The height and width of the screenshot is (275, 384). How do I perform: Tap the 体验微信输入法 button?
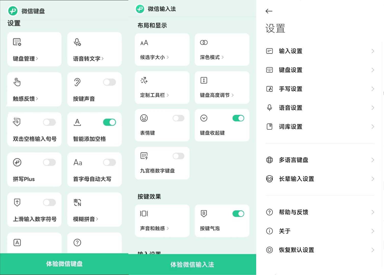point(193,265)
